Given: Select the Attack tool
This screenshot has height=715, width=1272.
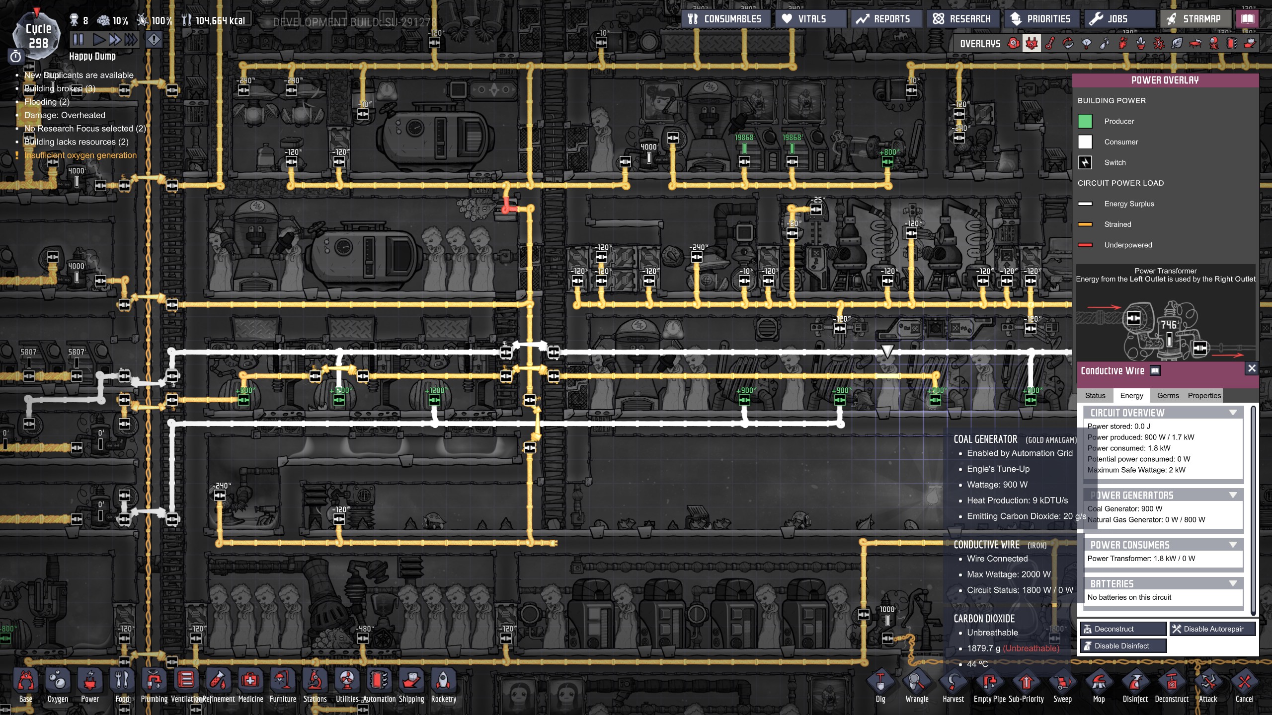Looking at the screenshot, I should click(1208, 686).
